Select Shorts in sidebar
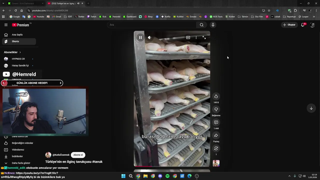This screenshot has height=180, width=320. [19, 41]
